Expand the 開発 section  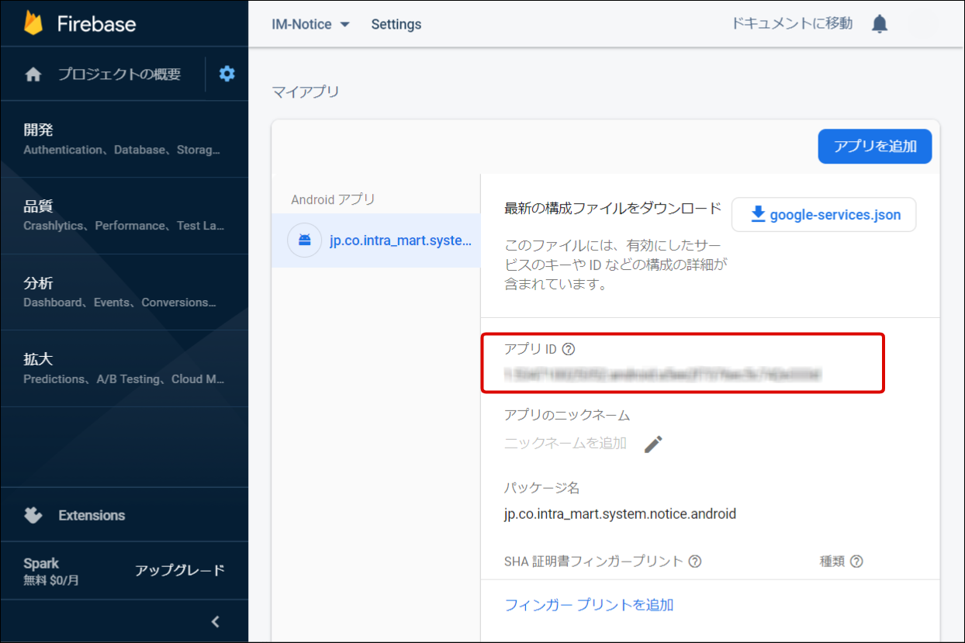124,139
